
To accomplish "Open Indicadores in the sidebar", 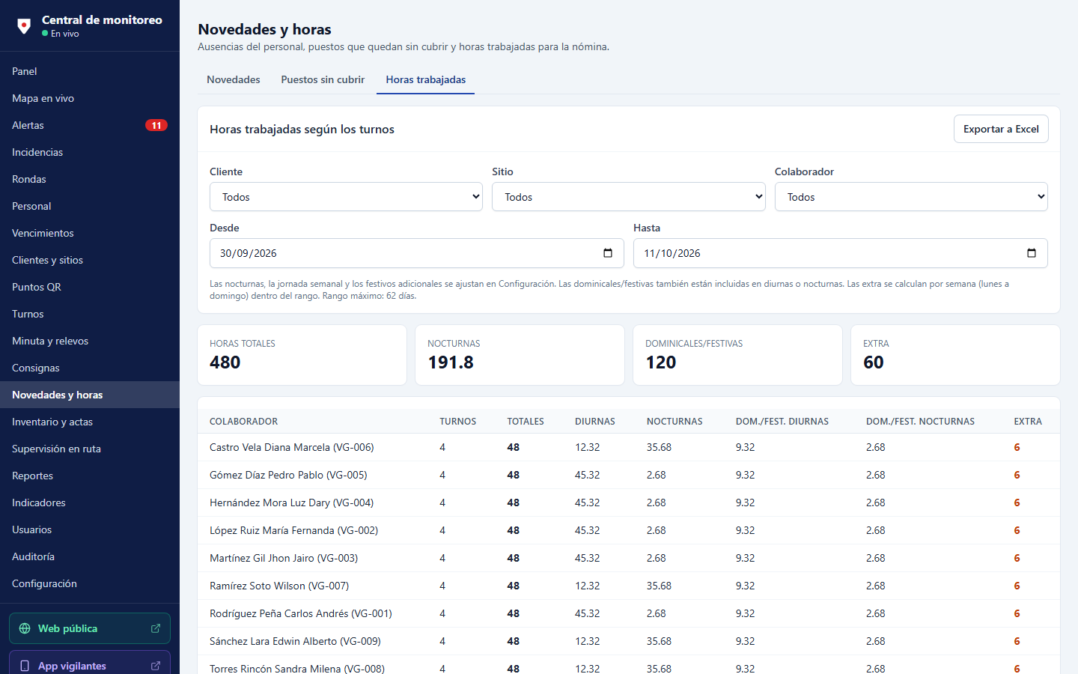I will pyautogui.click(x=90, y=503).
